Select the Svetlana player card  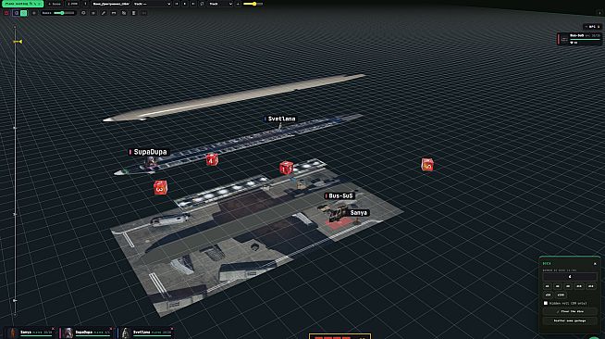point(146,333)
